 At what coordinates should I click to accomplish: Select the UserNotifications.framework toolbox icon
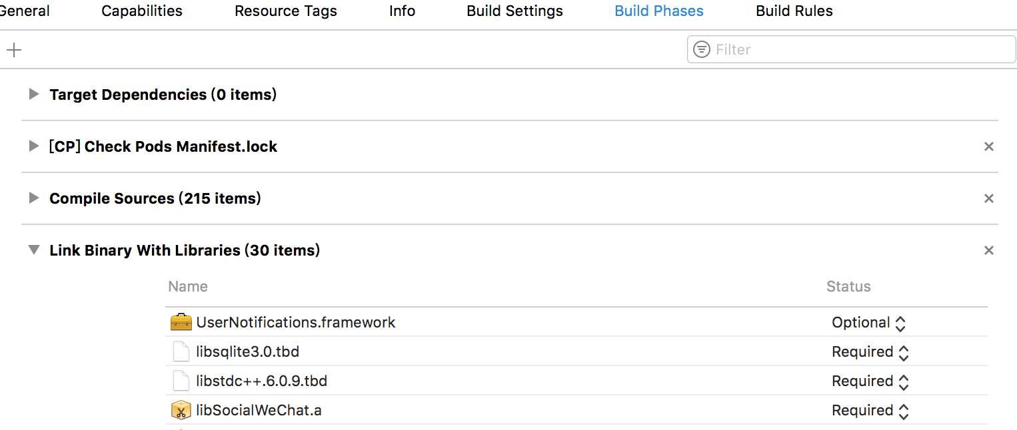tap(181, 323)
